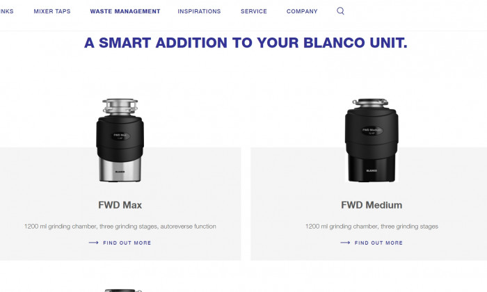Follow Find Out More under FWD Max
Screen dimensions: 487x292
tap(127, 243)
